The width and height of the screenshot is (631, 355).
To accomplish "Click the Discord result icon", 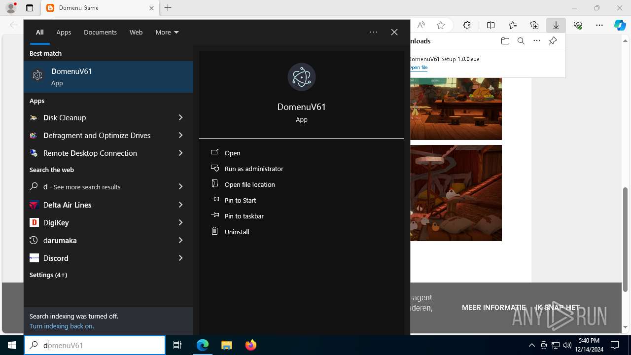I will tap(34, 258).
